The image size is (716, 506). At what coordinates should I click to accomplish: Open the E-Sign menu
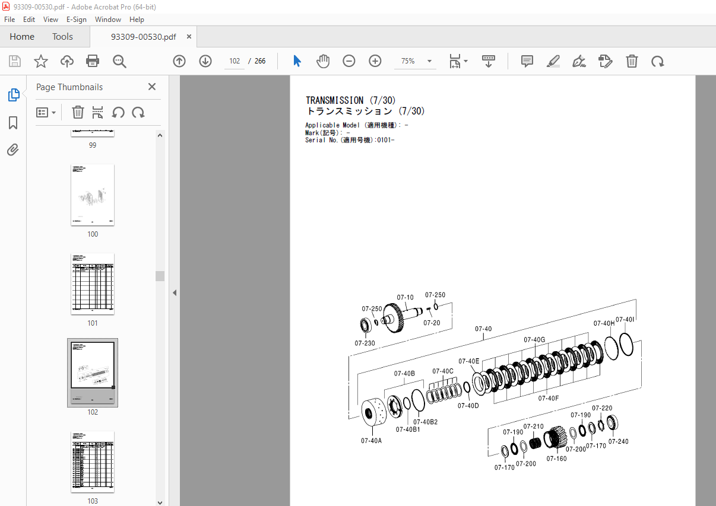pyautogui.click(x=77, y=19)
